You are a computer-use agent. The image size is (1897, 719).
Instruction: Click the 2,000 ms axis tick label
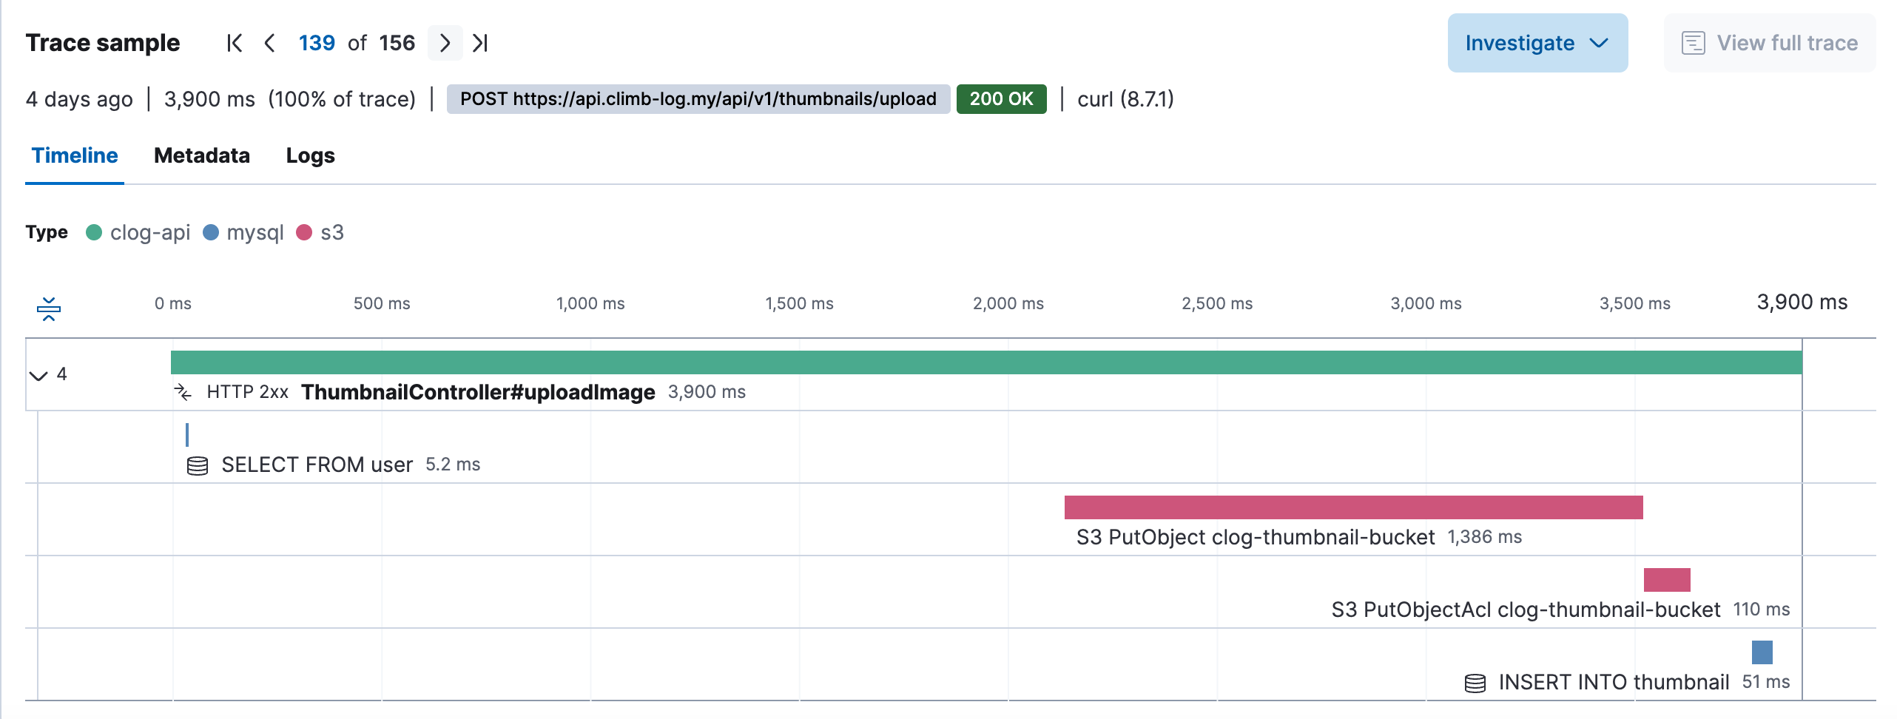(x=1008, y=303)
